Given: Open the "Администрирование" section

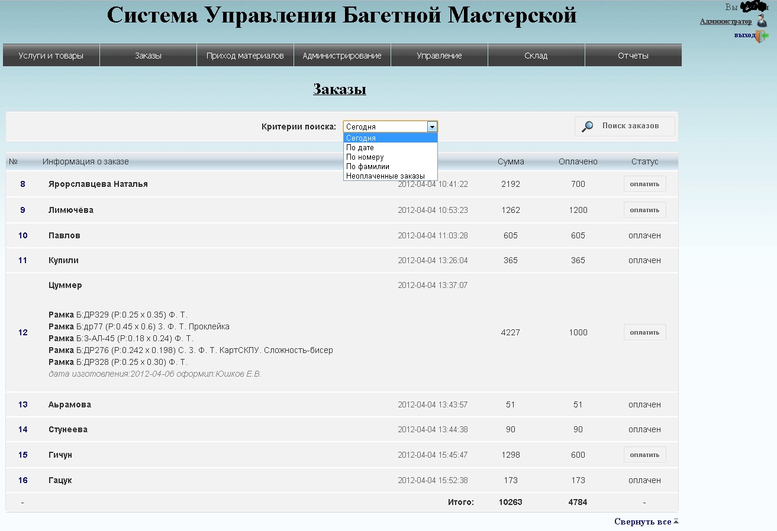Looking at the screenshot, I should (x=341, y=54).
